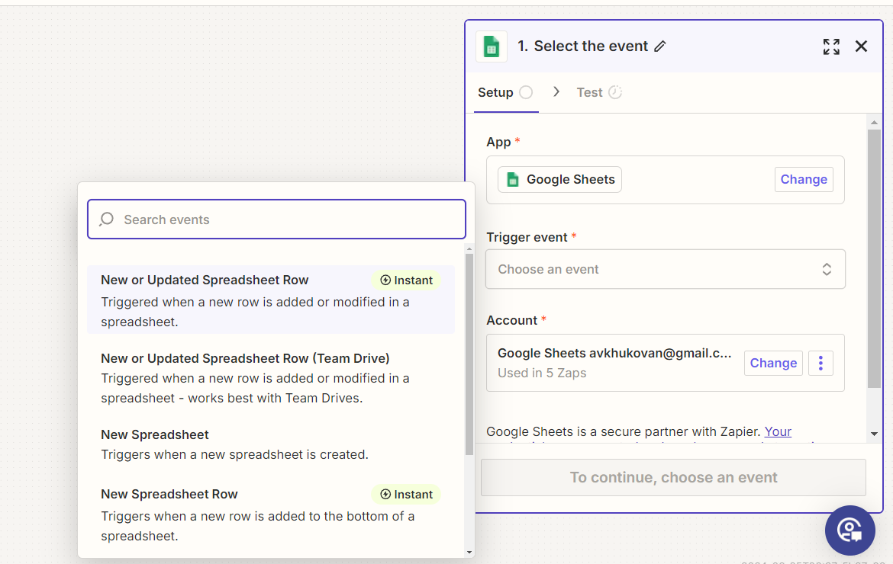
Task: Select New or Updated Spreadsheet Row event
Action: [271, 300]
